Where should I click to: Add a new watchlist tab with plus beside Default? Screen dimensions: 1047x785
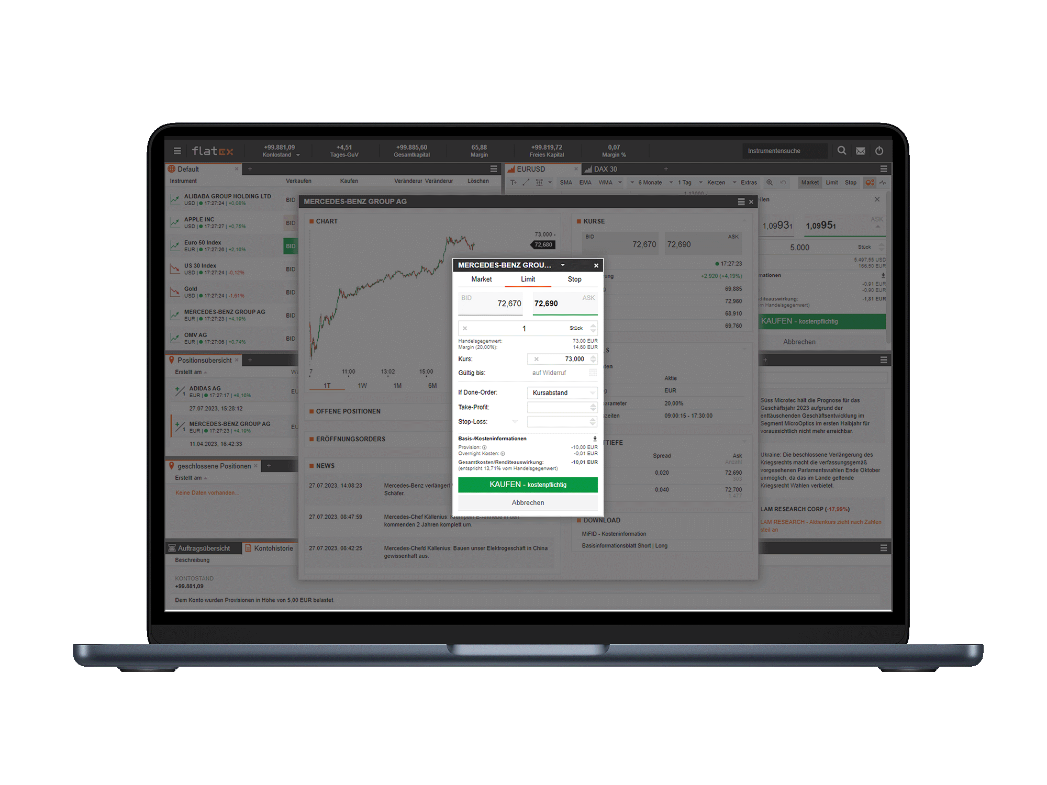point(250,169)
